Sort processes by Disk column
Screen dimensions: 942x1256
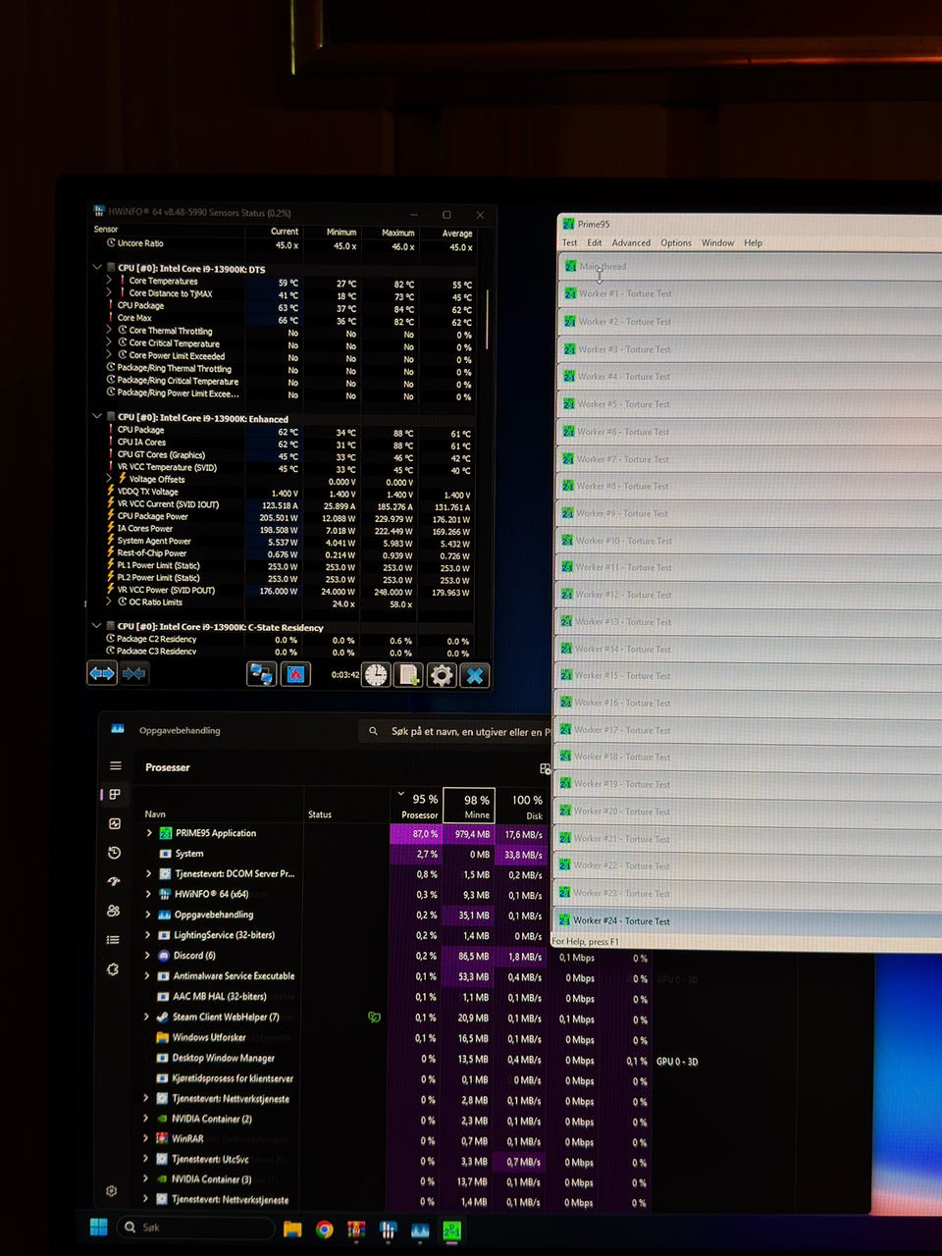522,806
